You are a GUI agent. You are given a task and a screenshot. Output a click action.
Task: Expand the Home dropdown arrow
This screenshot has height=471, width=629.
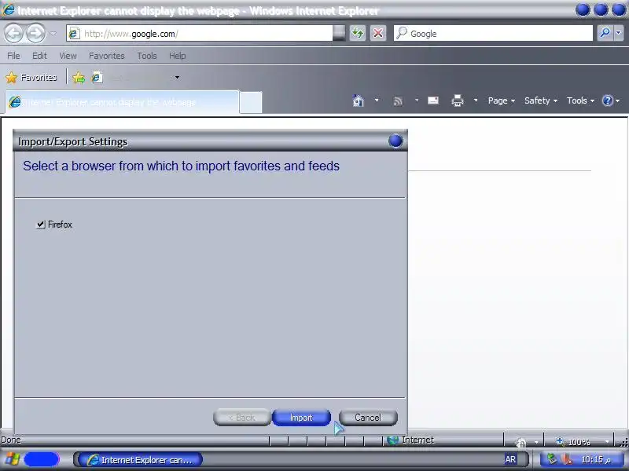pos(377,100)
